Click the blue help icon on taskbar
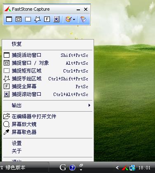Image resolution: width=155 pixels, height=173 pixels. tap(72, 168)
